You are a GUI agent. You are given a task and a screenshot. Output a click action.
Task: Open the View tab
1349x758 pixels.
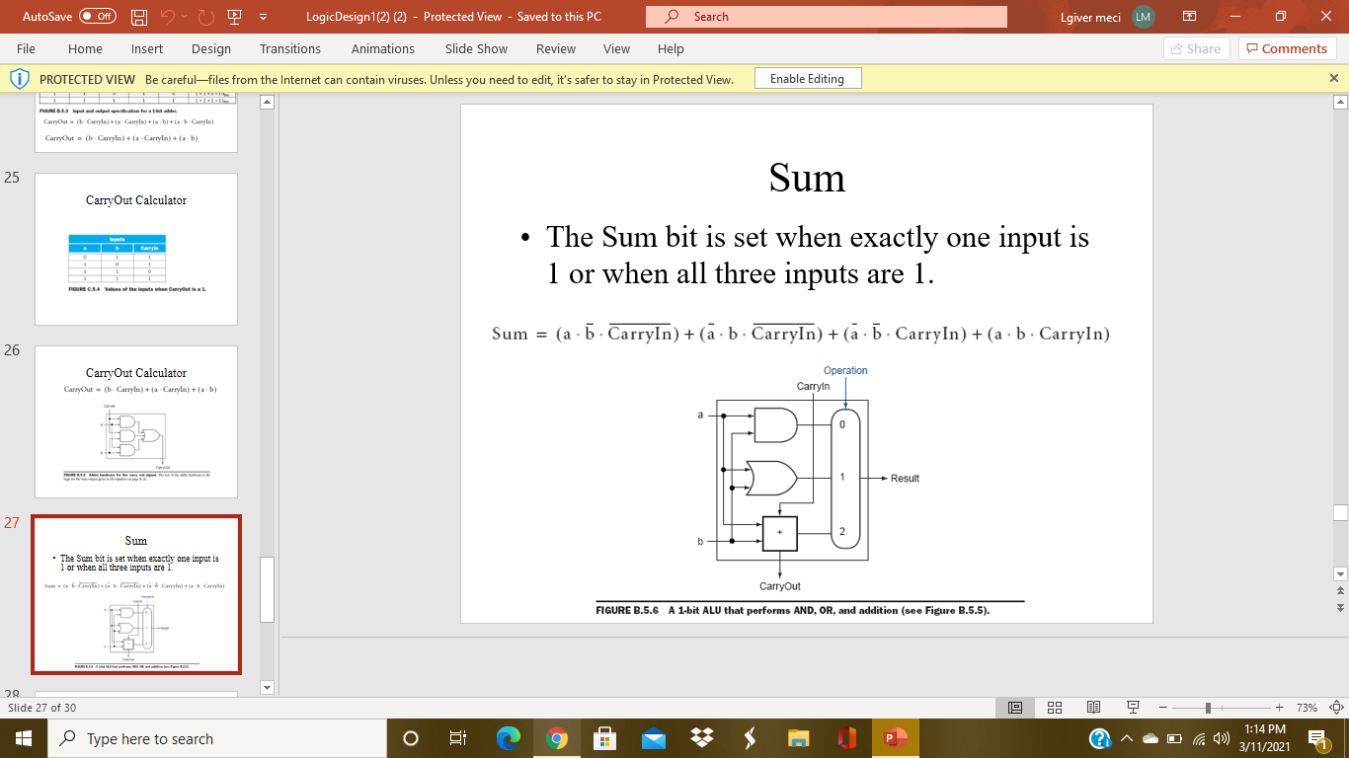616,48
